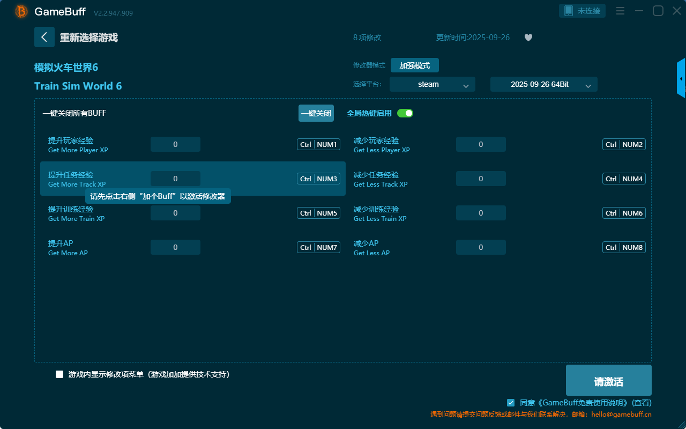This screenshot has height=429, width=686.
Task: Click the Ctrl NUM1 hotkey badge
Action: coord(318,144)
